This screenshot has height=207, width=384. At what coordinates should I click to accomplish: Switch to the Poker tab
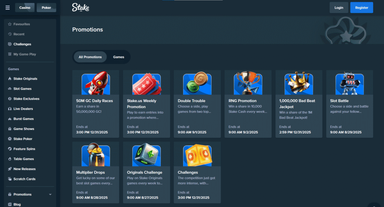pos(46,7)
